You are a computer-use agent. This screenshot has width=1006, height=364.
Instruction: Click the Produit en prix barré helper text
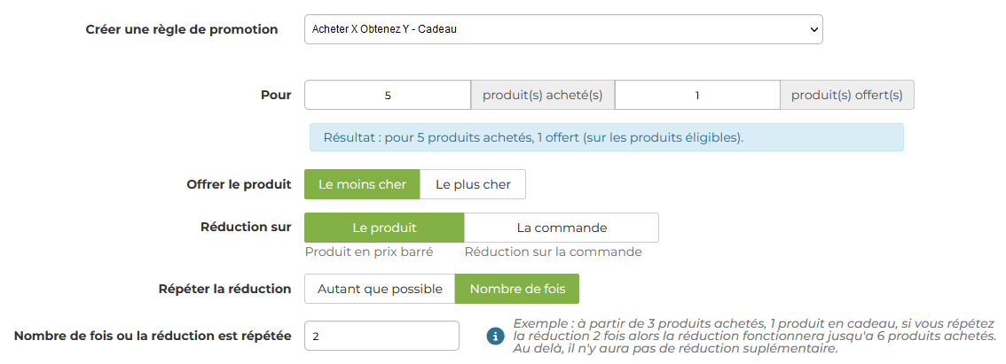coord(369,252)
